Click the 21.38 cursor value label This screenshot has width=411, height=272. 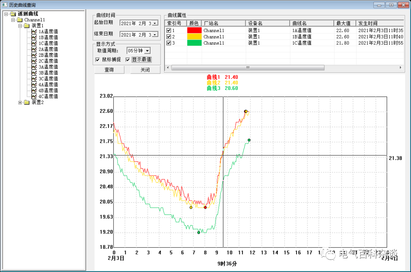(x=395, y=158)
